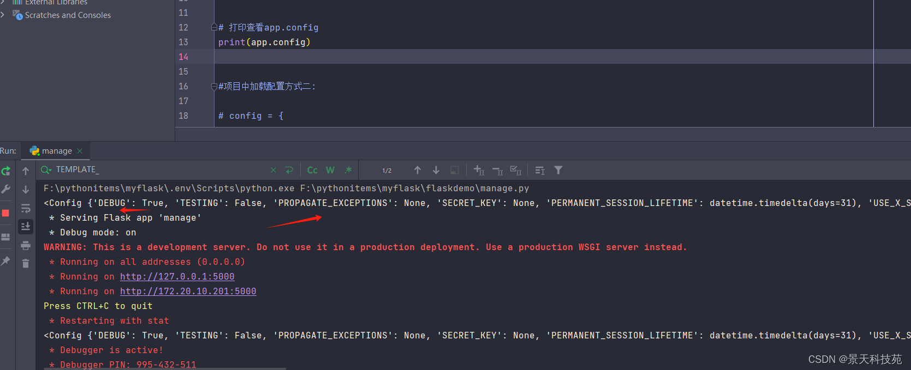Clear the search field text
The width and height of the screenshot is (911, 370).
tap(273, 171)
